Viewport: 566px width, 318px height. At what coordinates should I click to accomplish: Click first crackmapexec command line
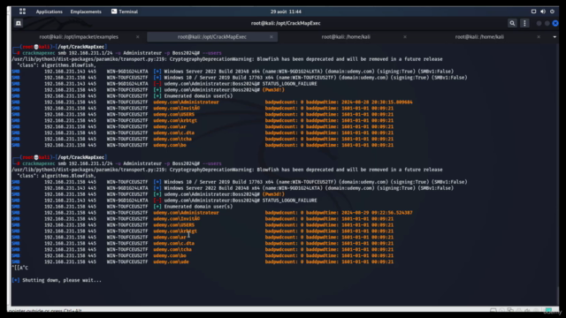(122, 53)
